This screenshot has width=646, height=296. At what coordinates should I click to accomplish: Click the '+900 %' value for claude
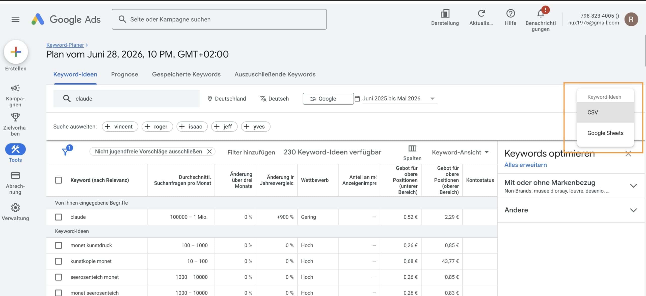coord(285,217)
